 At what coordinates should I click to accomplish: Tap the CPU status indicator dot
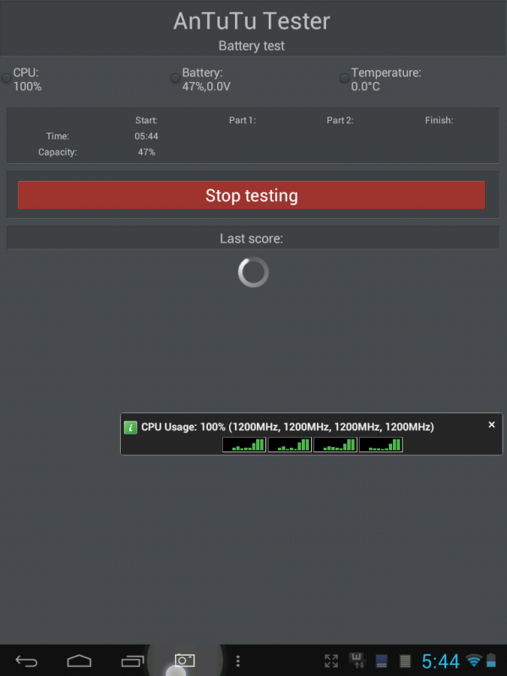[7, 78]
